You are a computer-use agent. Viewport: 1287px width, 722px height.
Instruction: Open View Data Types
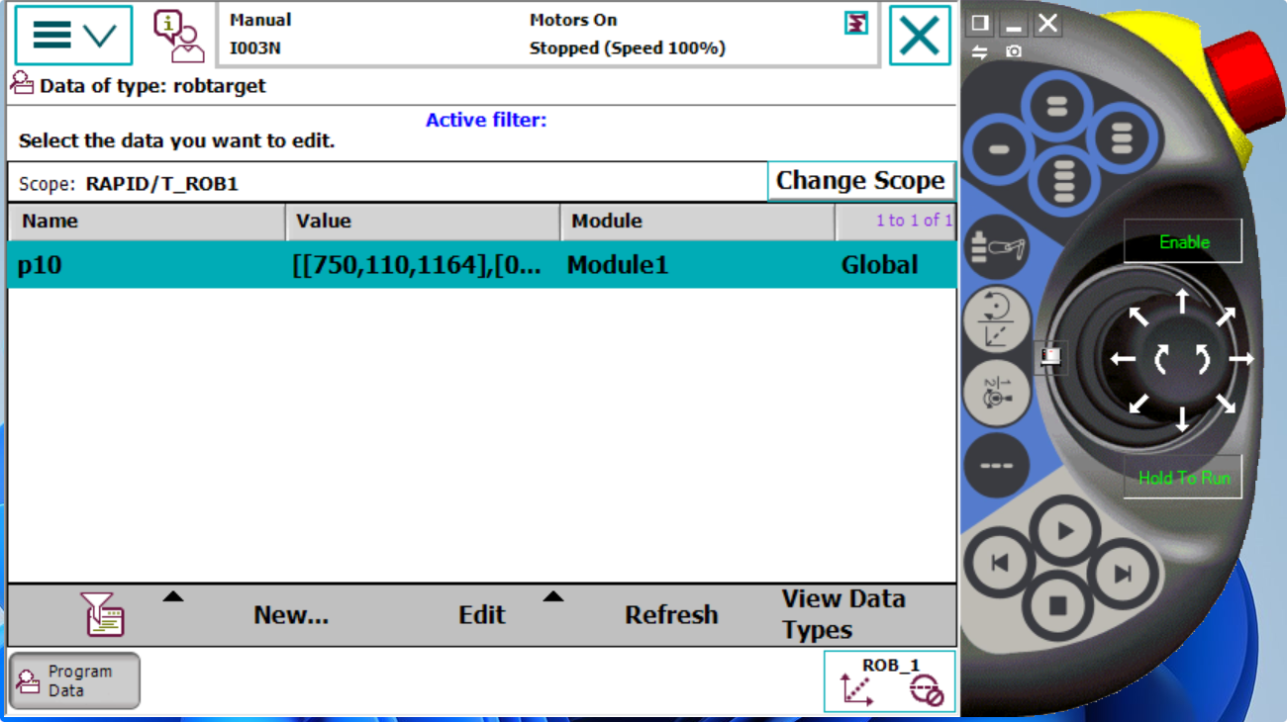click(x=843, y=614)
